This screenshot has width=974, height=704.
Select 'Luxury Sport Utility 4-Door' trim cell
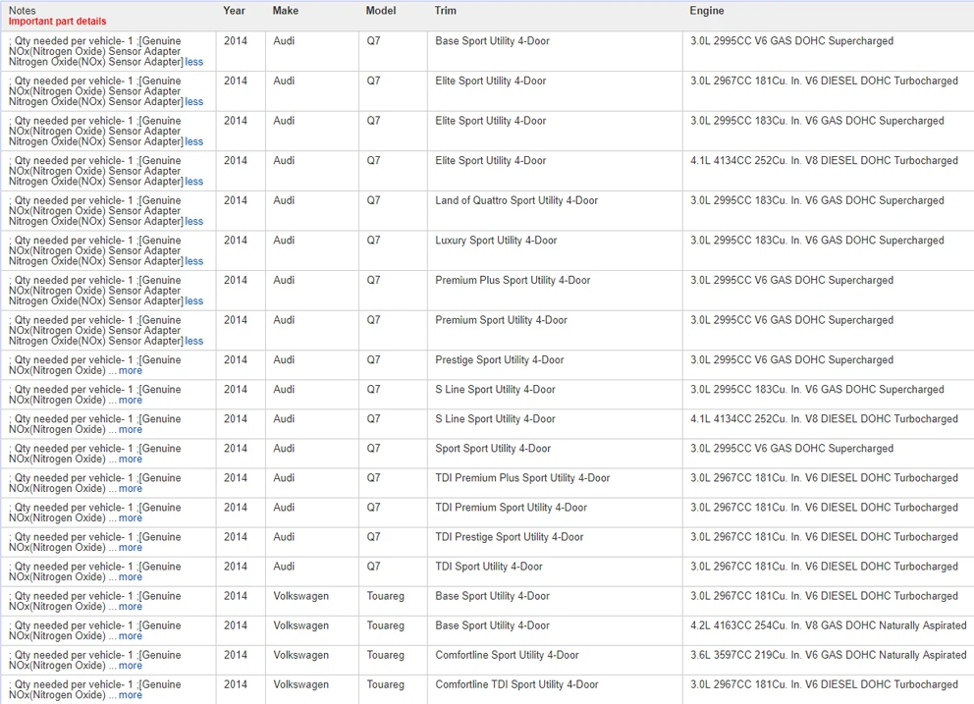(496, 241)
